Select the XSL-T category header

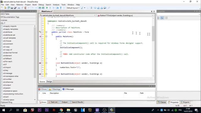18,23
